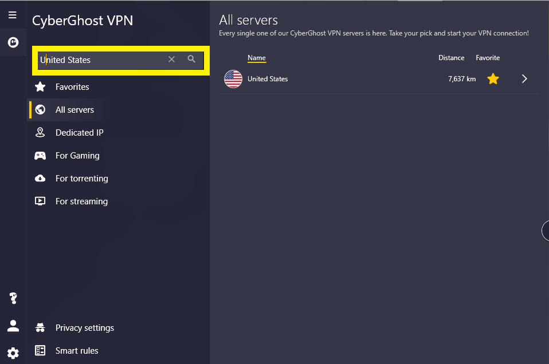Clear the search field with X icon
The image size is (549, 364).
tap(171, 60)
